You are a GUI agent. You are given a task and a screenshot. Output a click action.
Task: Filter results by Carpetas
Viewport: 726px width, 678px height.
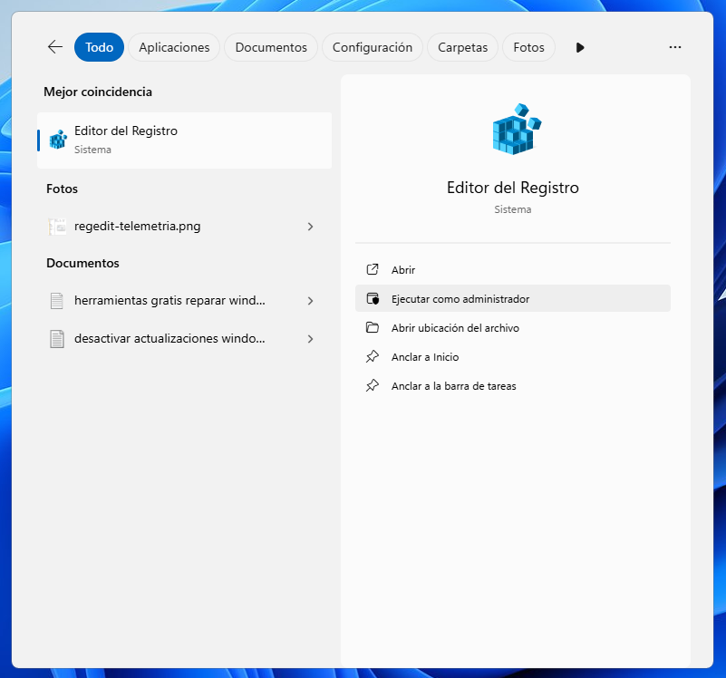pyautogui.click(x=462, y=47)
